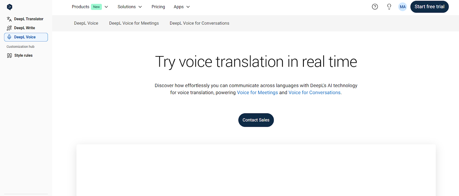Expand the Solutions dropdown chevron
The height and width of the screenshot is (196, 459).
140,7
